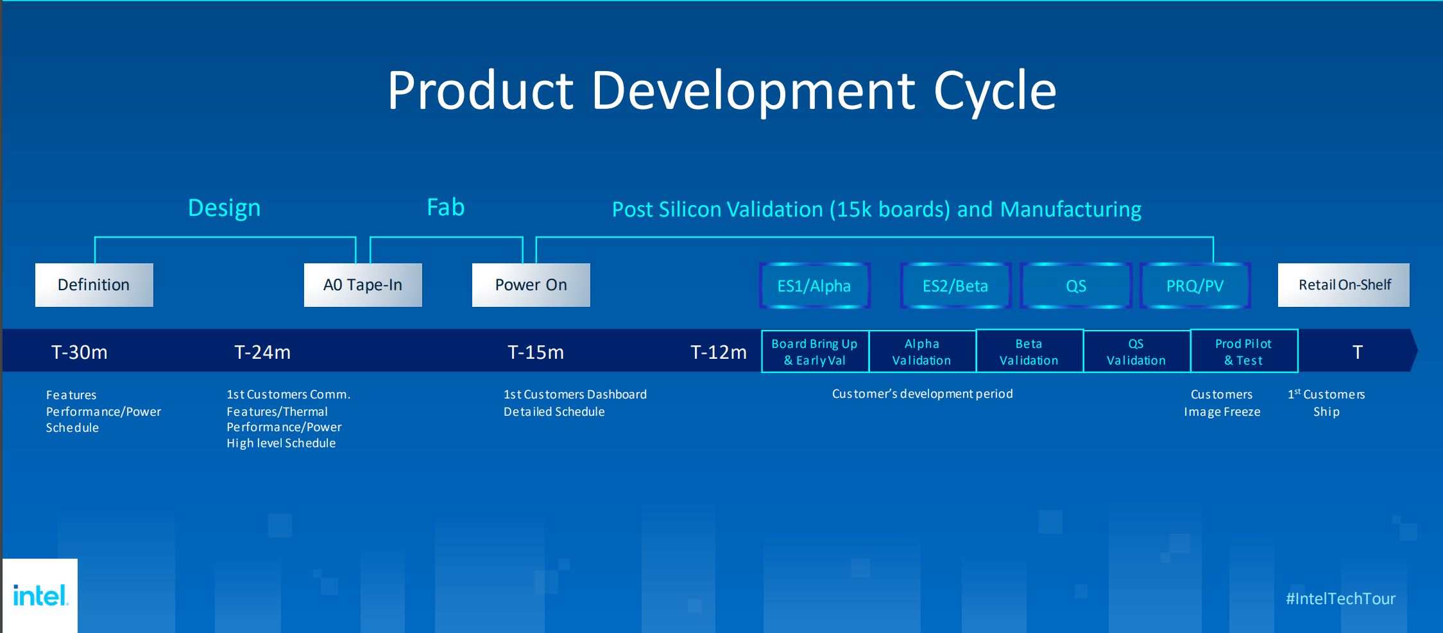The width and height of the screenshot is (1443, 633).
Task: Click the T-12m marker on the timeline
Action: click(718, 351)
